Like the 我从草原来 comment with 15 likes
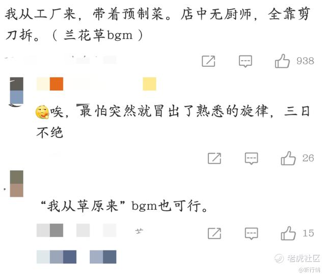 click(288, 233)
